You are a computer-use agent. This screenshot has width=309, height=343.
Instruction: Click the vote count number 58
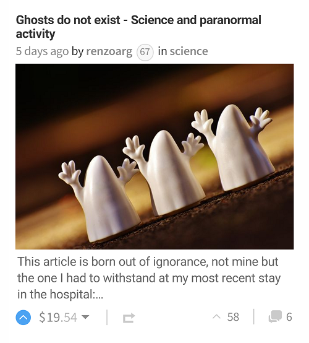(233, 317)
